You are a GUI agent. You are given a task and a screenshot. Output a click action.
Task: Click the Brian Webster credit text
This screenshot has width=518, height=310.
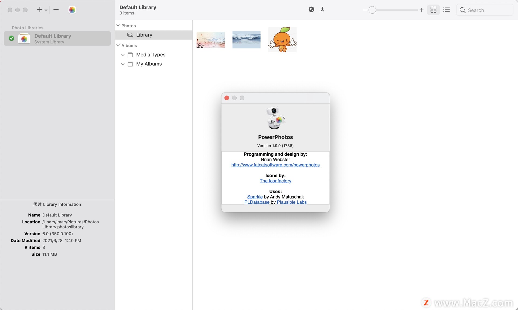[275, 160]
